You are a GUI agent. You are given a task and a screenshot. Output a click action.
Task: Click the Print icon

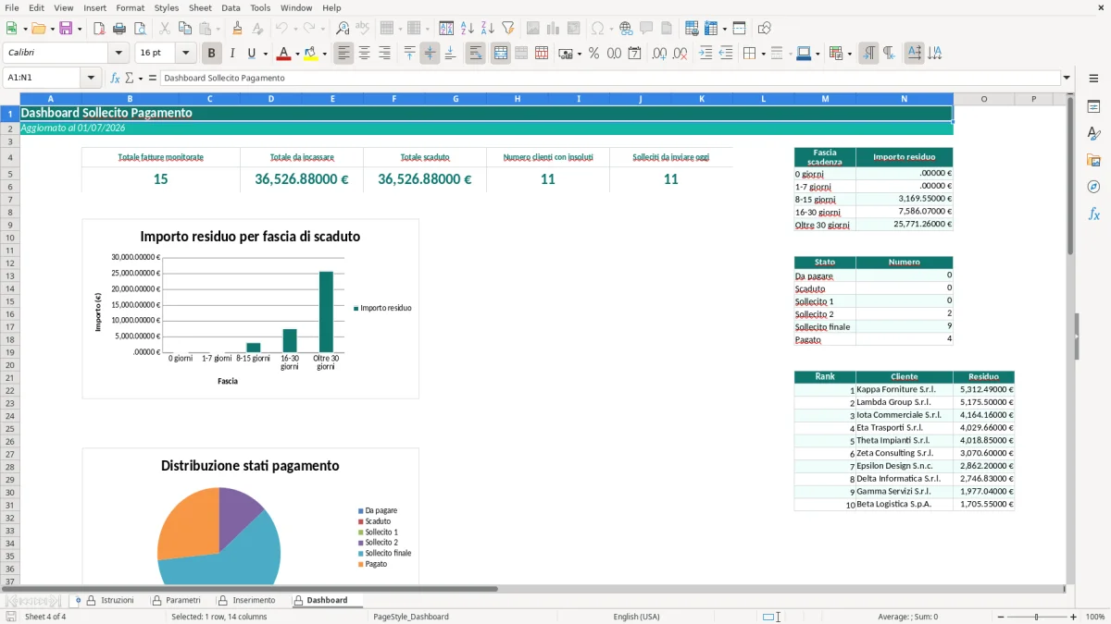tap(119, 29)
